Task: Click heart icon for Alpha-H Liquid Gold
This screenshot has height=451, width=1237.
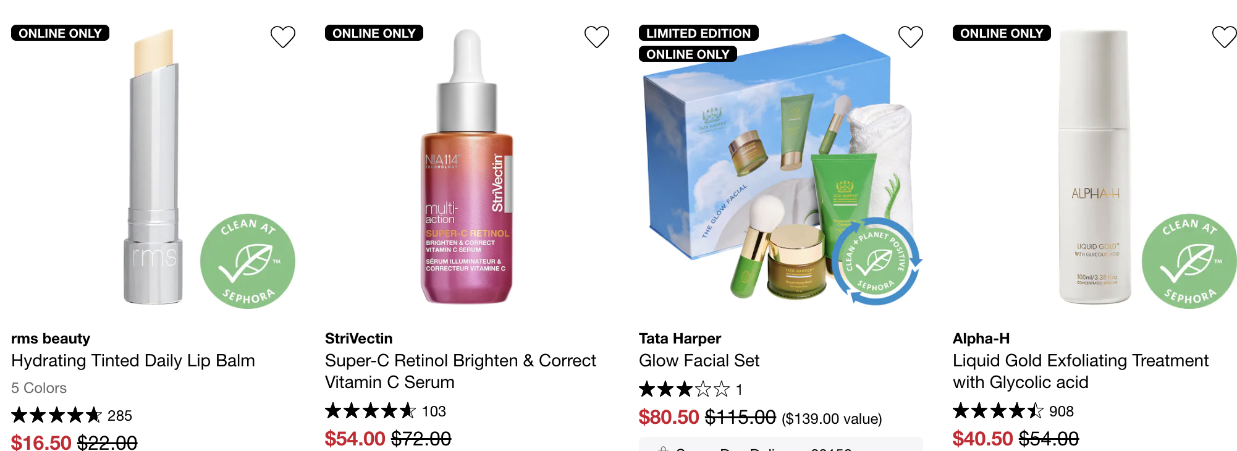Action: [1224, 37]
